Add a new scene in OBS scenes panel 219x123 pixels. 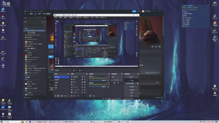point(56,96)
